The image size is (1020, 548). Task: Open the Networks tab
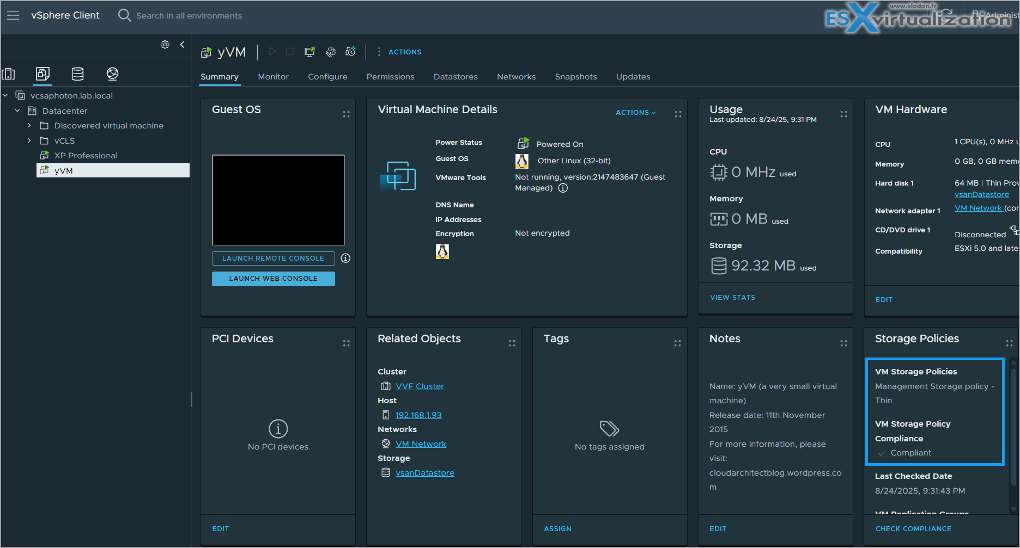pyautogui.click(x=516, y=77)
